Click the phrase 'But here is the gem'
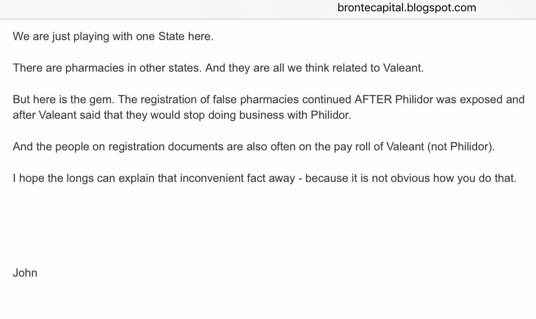Screen dimensions: 536x319 [x=64, y=99]
